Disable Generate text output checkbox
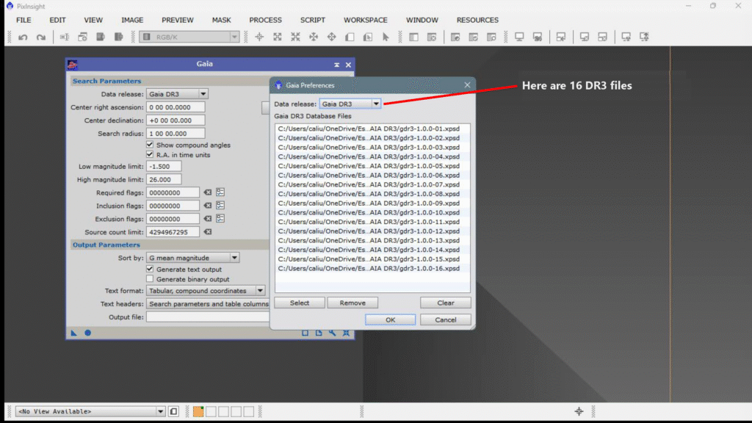 click(150, 269)
